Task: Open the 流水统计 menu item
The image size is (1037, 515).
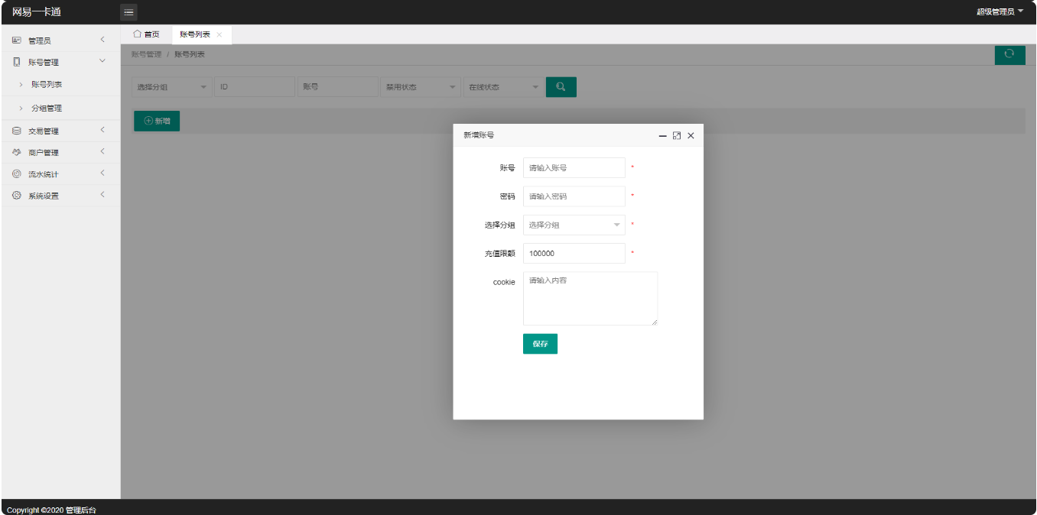Action: (60, 174)
